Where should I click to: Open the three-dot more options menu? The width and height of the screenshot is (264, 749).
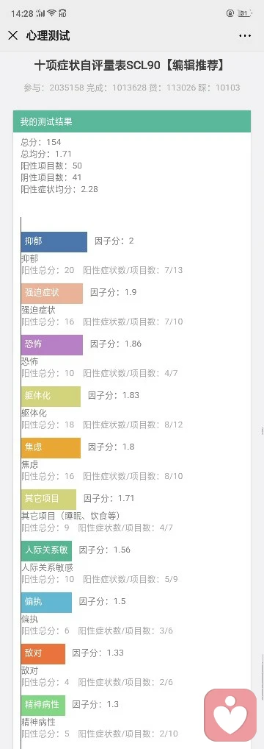(x=245, y=36)
